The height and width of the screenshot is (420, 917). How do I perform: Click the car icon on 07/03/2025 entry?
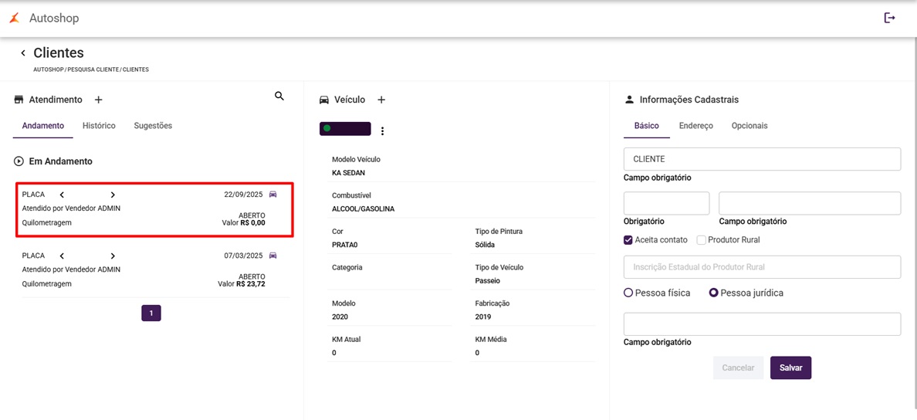coord(272,256)
